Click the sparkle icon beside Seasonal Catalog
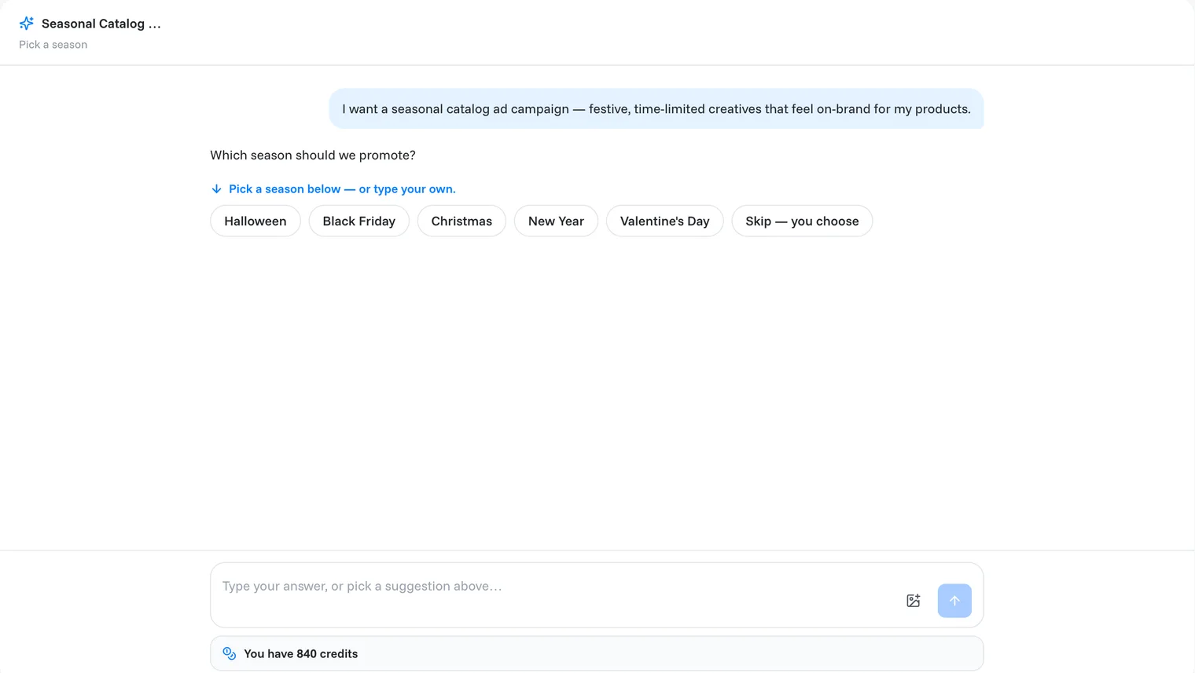The height and width of the screenshot is (673, 1195). [x=27, y=24]
